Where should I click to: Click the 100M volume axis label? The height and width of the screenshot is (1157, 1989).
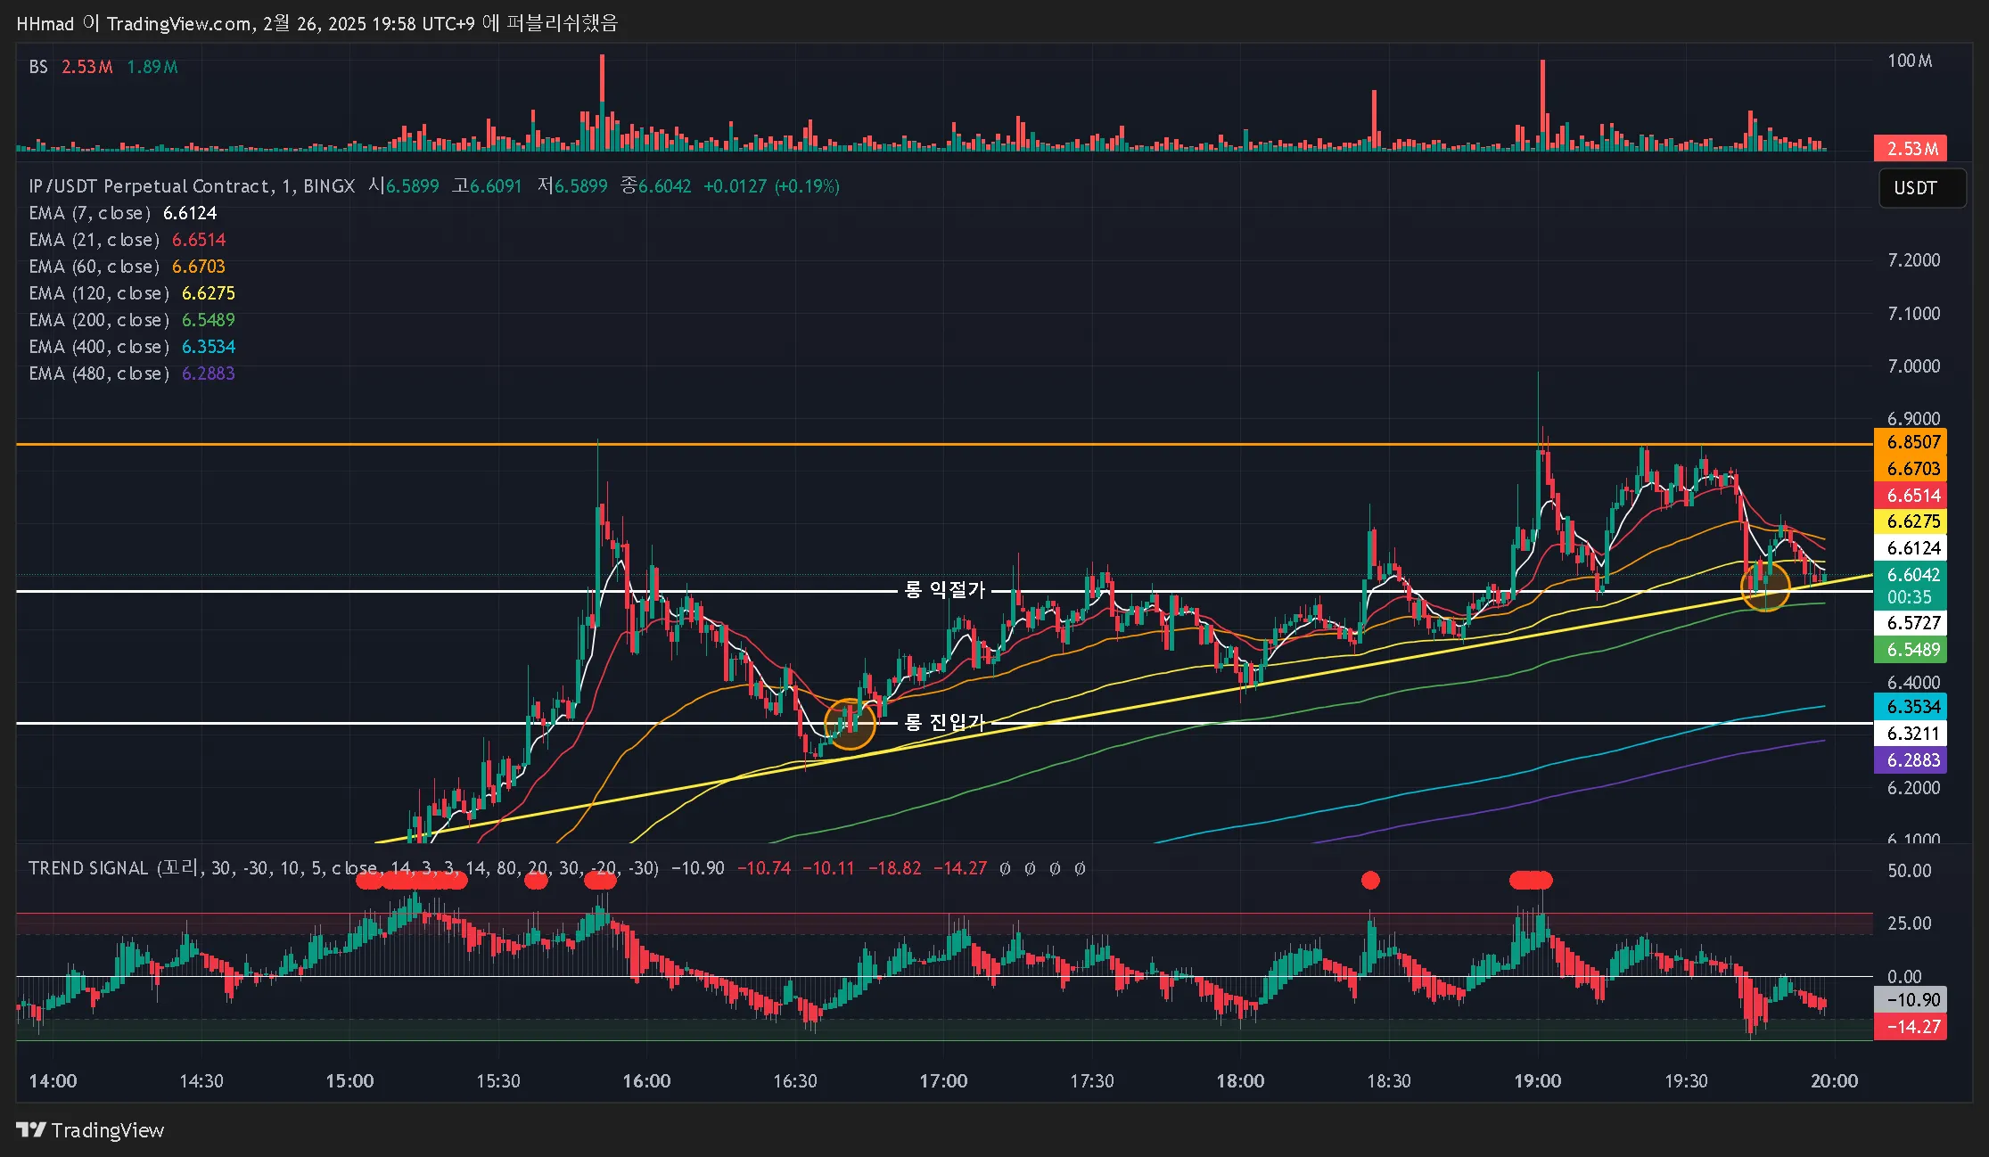(x=1910, y=61)
